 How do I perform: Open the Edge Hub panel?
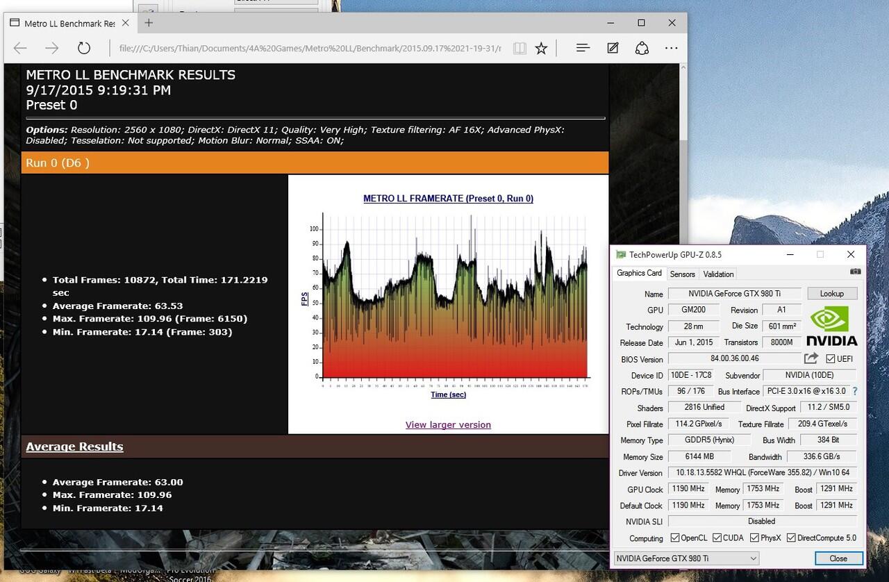point(583,48)
